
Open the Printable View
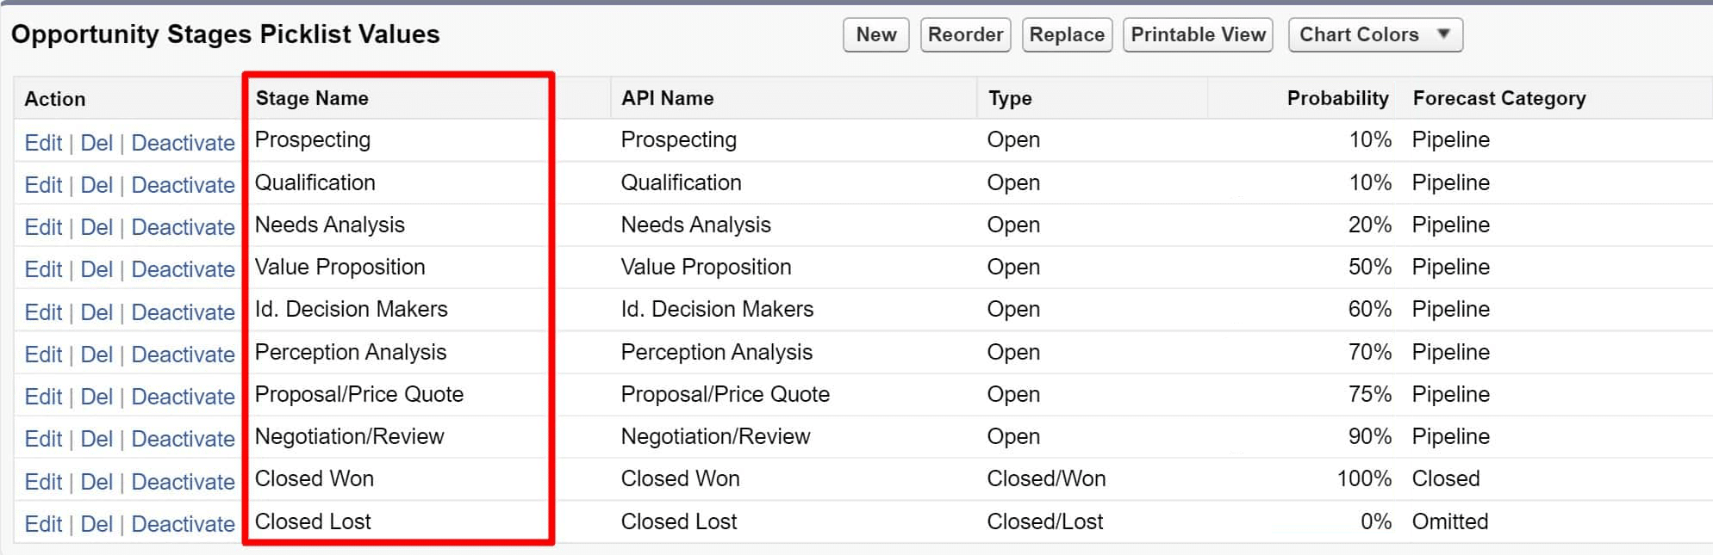[1198, 34]
